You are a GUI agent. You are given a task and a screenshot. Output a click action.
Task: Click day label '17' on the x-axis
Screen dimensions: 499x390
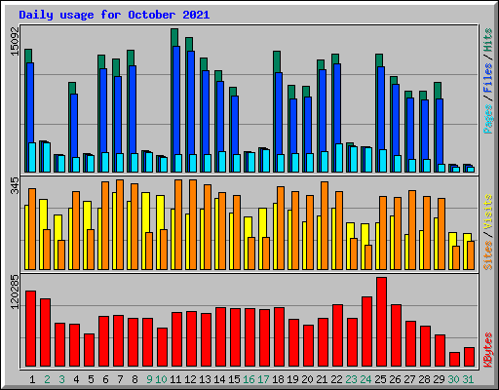[263, 379]
